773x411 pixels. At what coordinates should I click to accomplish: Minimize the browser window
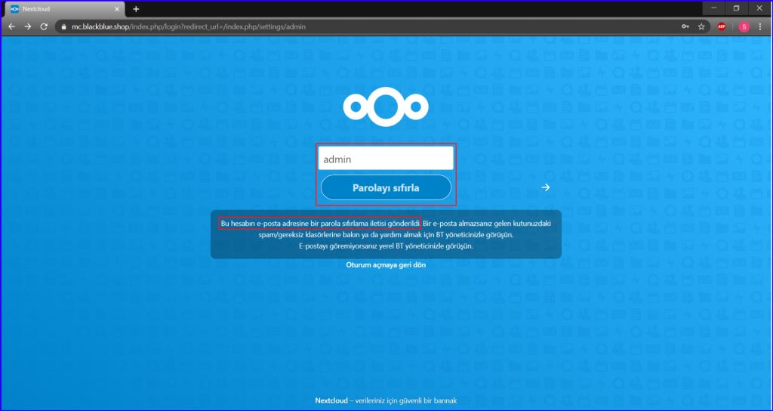pos(714,8)
